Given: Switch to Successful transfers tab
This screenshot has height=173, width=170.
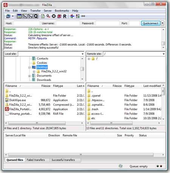Looking at the screenshot, I should click(x=63, y=160).
